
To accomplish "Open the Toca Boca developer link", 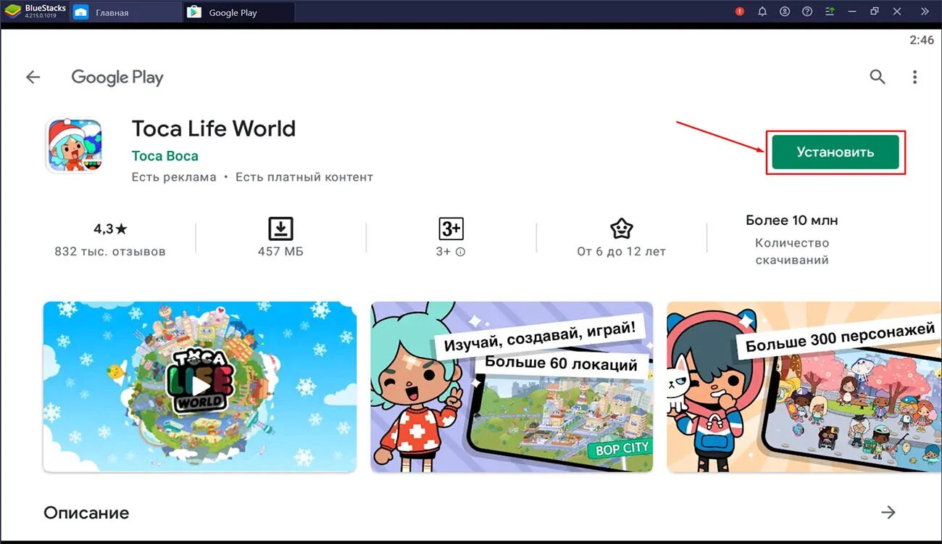I will [164, 156].
